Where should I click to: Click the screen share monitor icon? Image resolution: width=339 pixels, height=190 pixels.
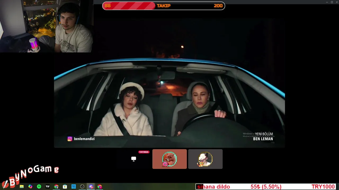coord(133,159)
